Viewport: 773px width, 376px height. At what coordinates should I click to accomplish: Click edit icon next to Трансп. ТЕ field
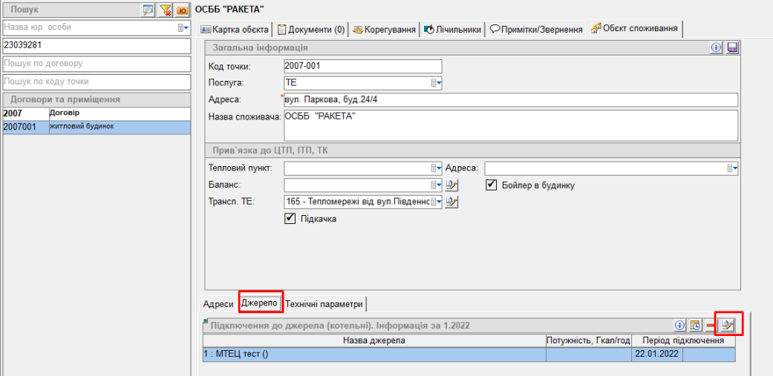[x=451, y=202]
